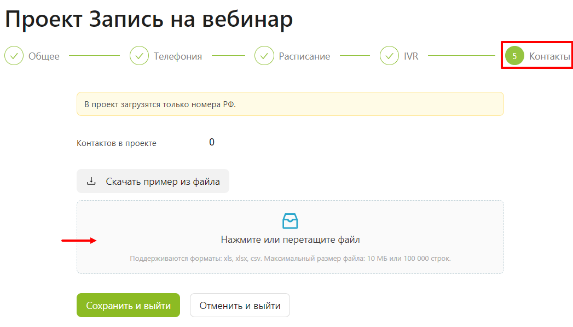This screenshot has height=327, width=573.
Task: Click the Нажмите или перетащите файл text
Action: click(290, 240)
